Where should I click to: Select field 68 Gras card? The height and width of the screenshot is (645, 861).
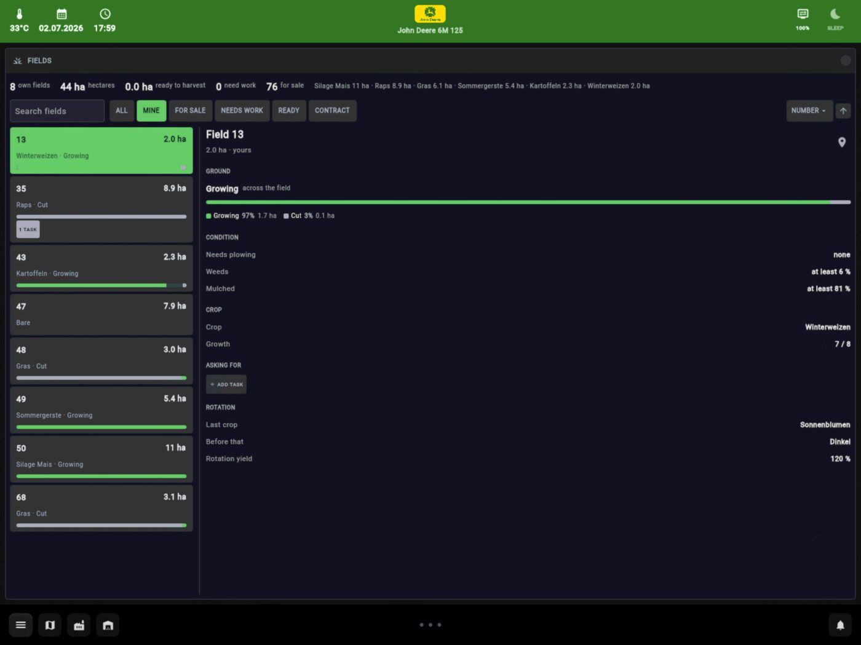point(101,508)
